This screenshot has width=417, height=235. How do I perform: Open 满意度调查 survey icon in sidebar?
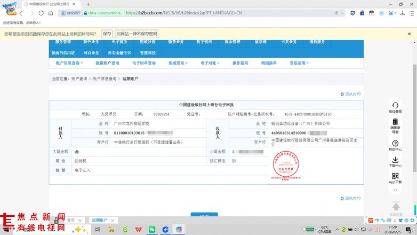pos(395,126)
